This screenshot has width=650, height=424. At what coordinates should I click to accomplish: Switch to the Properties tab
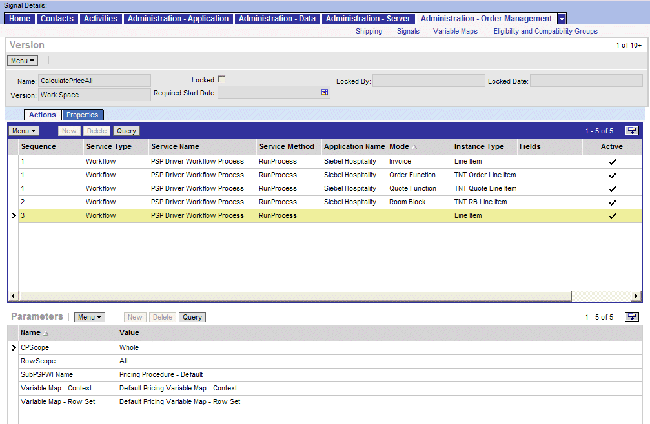pyautogui.click(x=82, y=115)
